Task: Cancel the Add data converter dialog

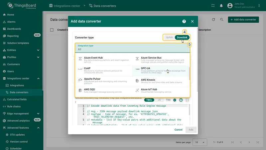Action: [179, 130]
